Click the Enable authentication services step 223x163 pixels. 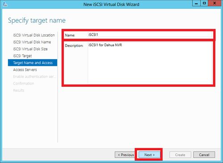tap(34, 77)
